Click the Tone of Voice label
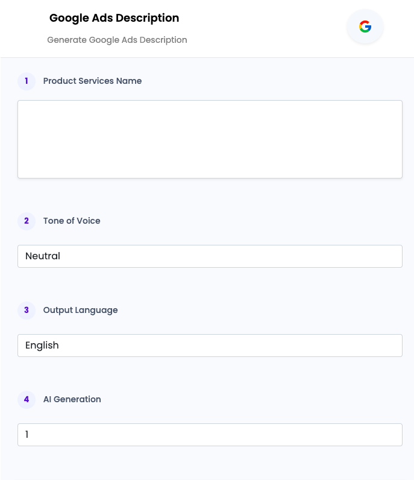Screen dimensions: 414x480 (72, 221)
